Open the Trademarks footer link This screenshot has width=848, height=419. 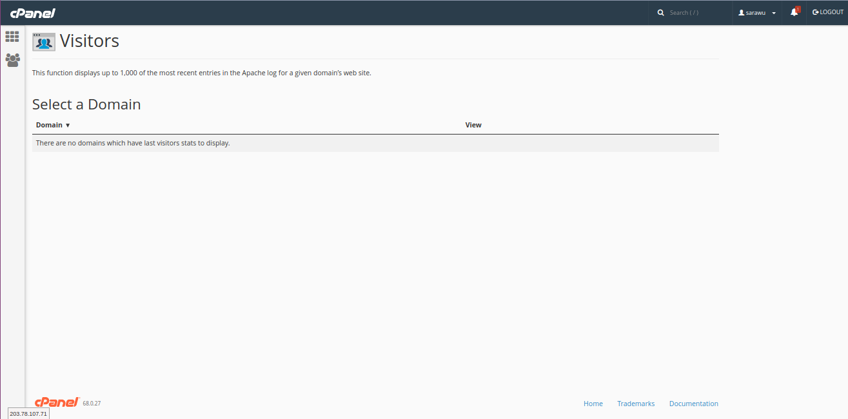point(635,404)
